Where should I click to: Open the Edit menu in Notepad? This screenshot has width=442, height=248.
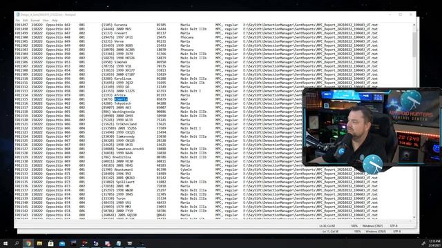point(26,20)
